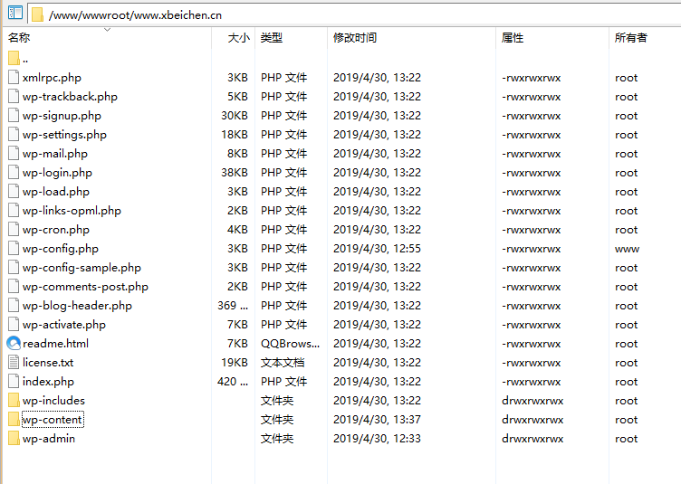Select the file name index.php
This screenshot has width=681, height=484.
(48, 382)
